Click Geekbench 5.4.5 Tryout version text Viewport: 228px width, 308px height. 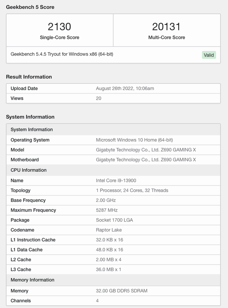coord(62,54)
